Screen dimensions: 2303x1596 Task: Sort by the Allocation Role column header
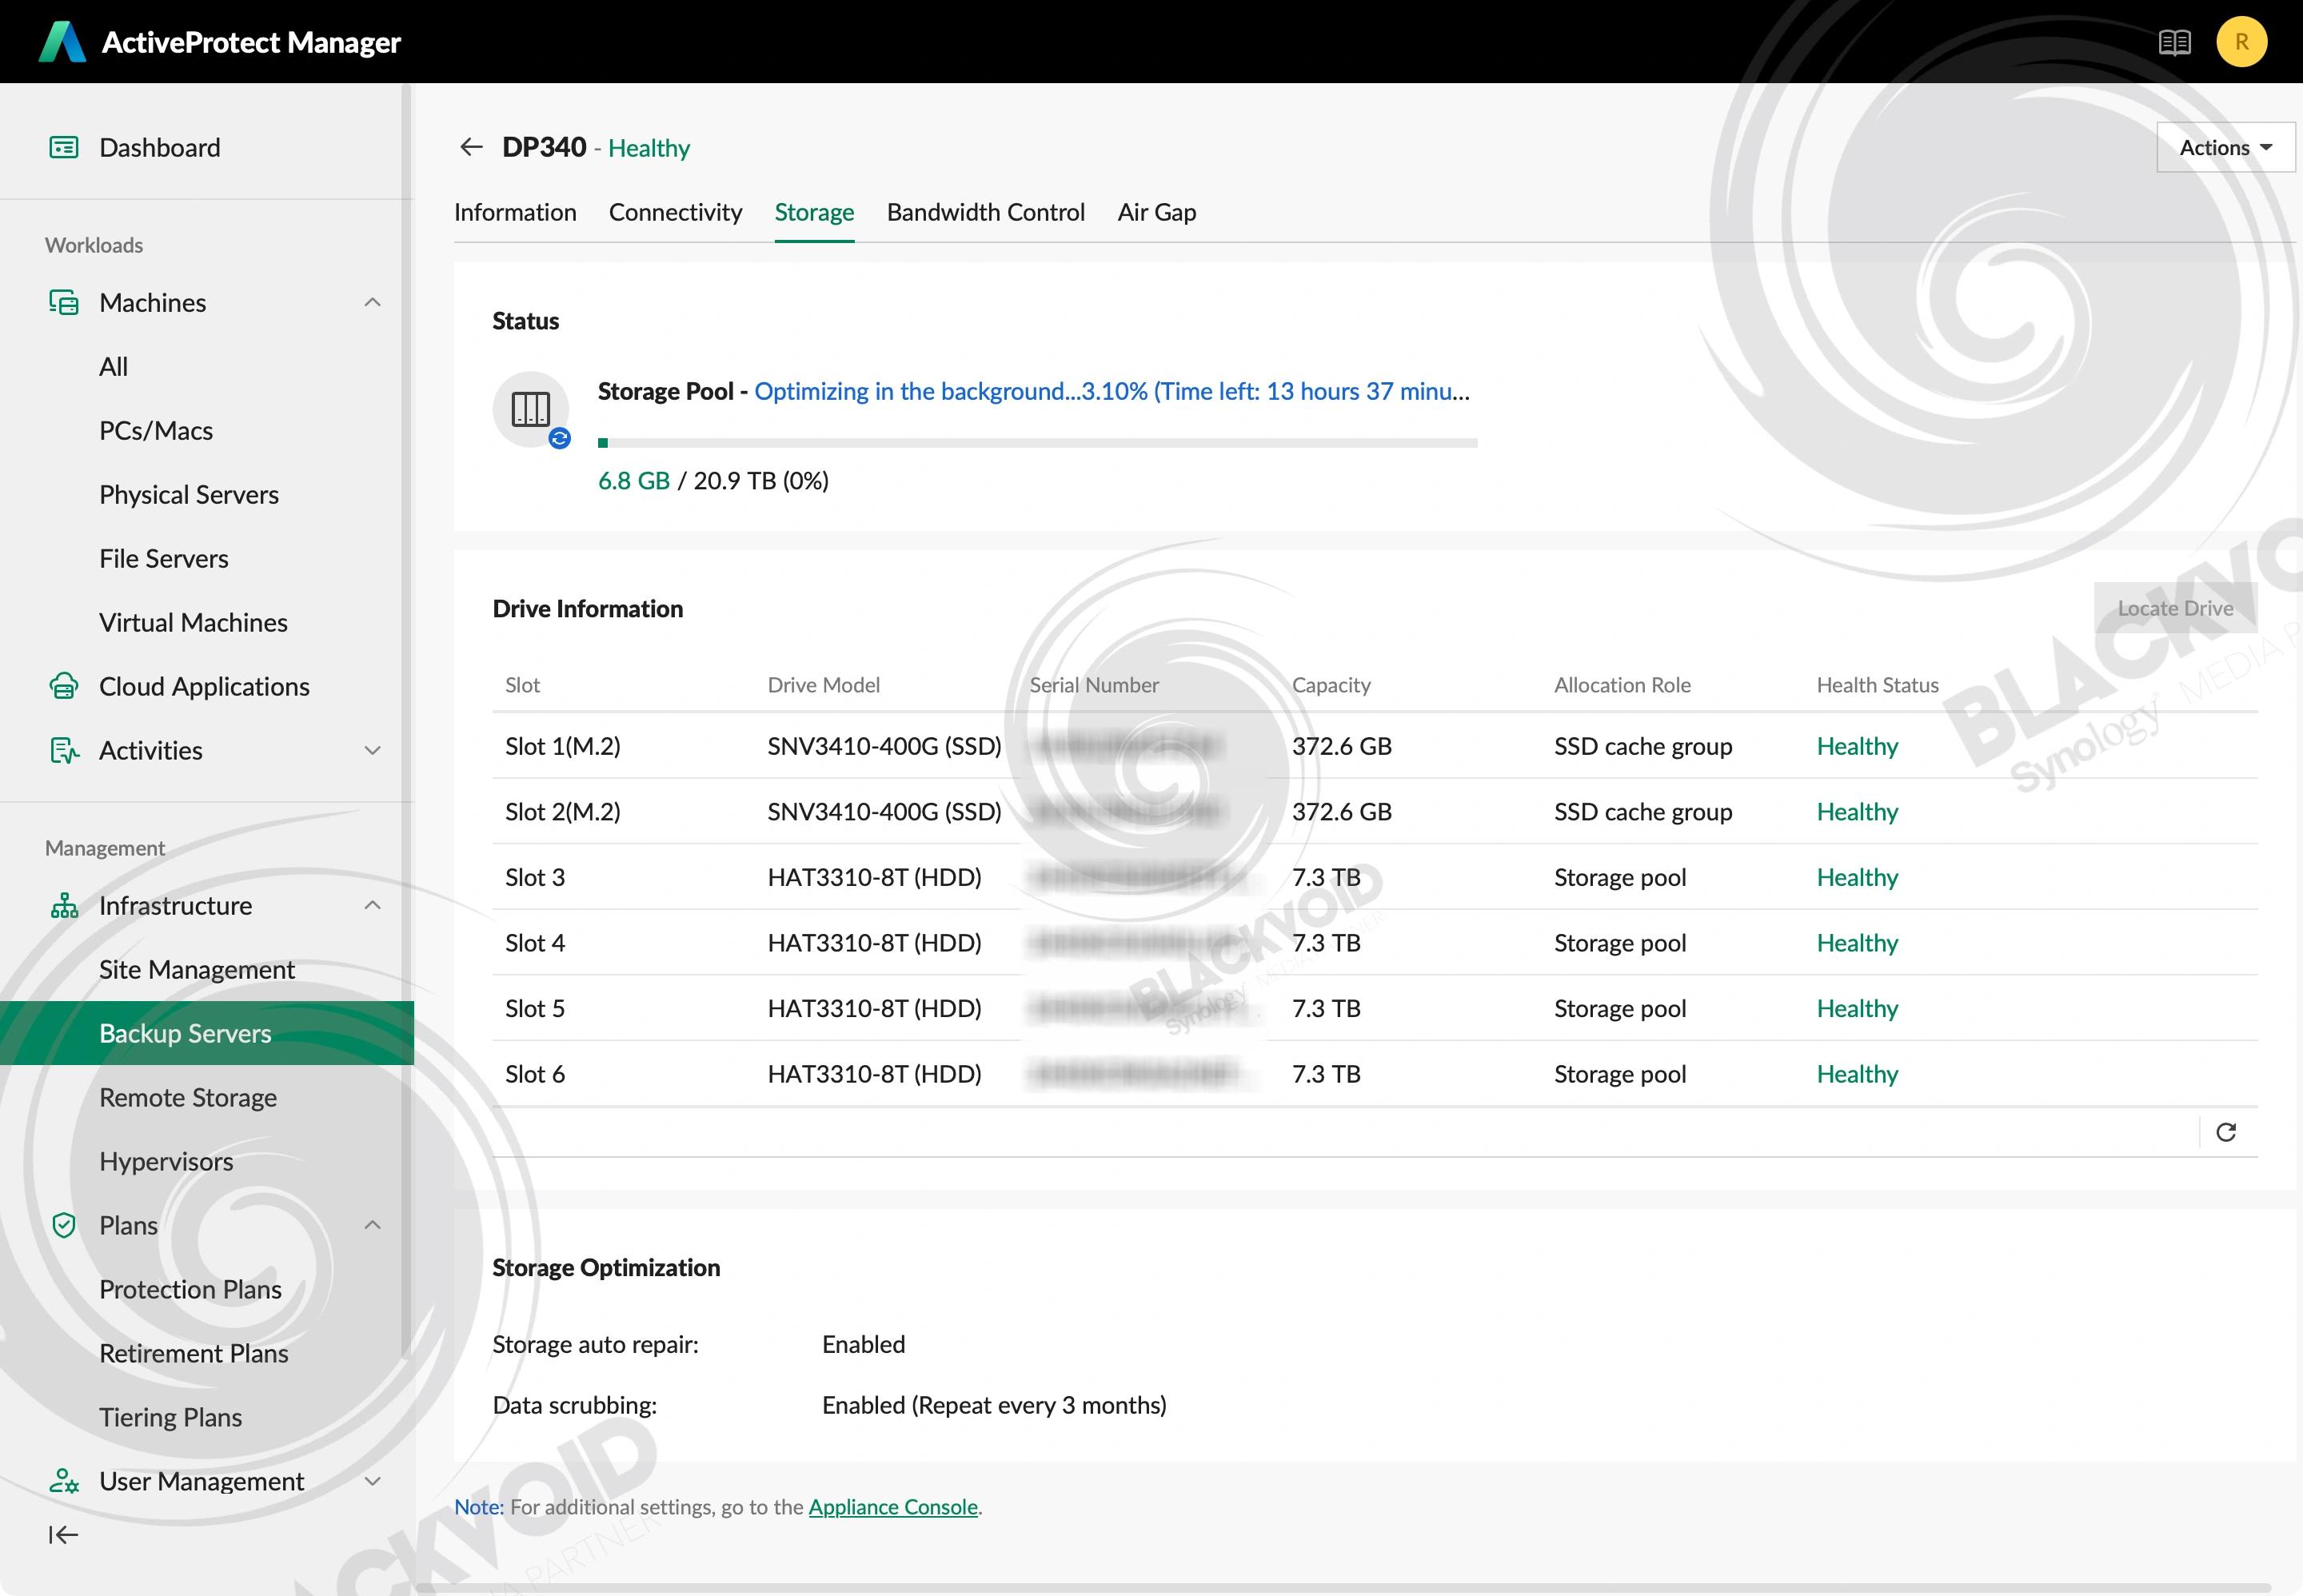point(1622,686)
